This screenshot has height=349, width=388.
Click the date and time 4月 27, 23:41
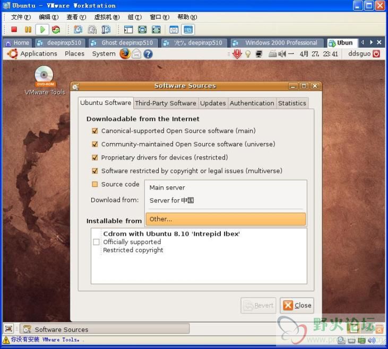pyautogui.click(x=318, y=54)
